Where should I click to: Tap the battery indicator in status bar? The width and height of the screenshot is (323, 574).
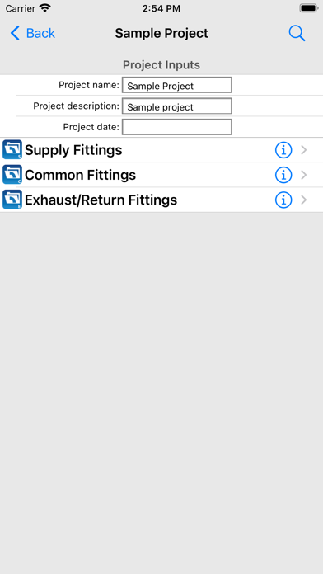point(309,8)
